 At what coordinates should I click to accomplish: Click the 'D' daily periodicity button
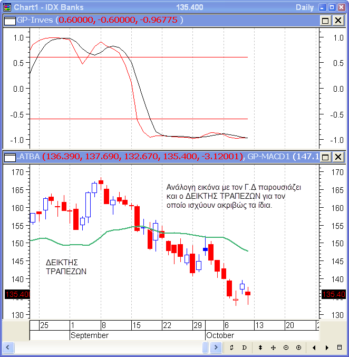pos(244,348)
